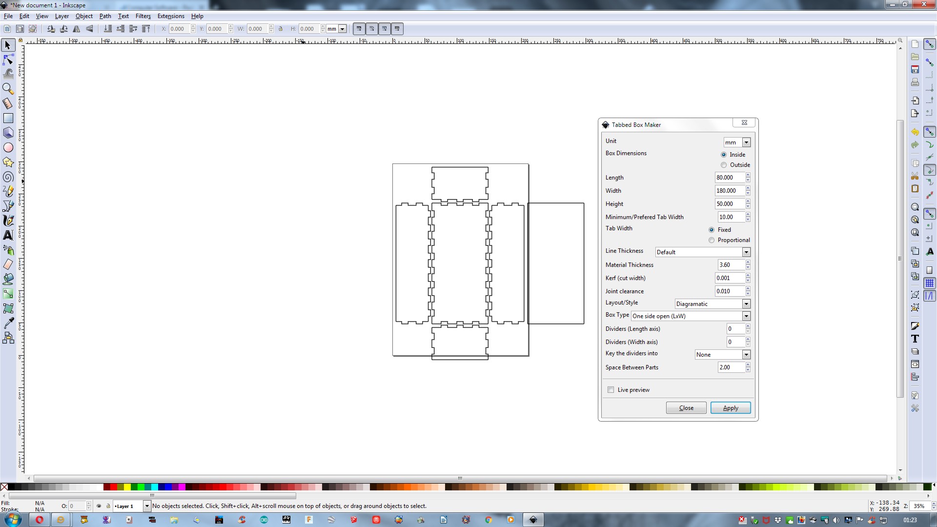Select the Node editing tool
Viewport: 937px width, 527px height.
pyautogui.click(x=8, y=60)
